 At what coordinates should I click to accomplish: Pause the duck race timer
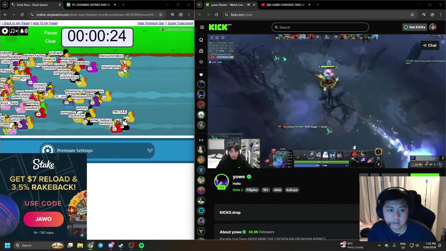[51, 32]
